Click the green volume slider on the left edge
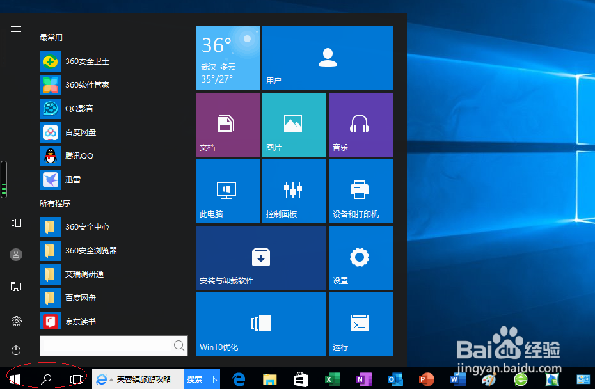This screenshot has width=595, height=389. click(x=4, y=179)
